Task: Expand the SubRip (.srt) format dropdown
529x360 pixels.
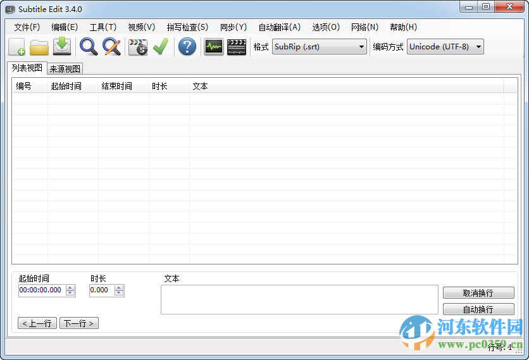Action: click(x=361, y=47)
